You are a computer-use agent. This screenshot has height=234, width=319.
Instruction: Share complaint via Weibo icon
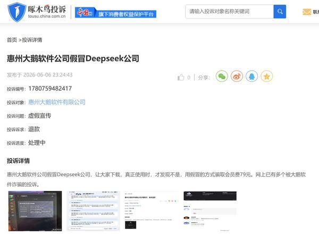tap(237, 76)
